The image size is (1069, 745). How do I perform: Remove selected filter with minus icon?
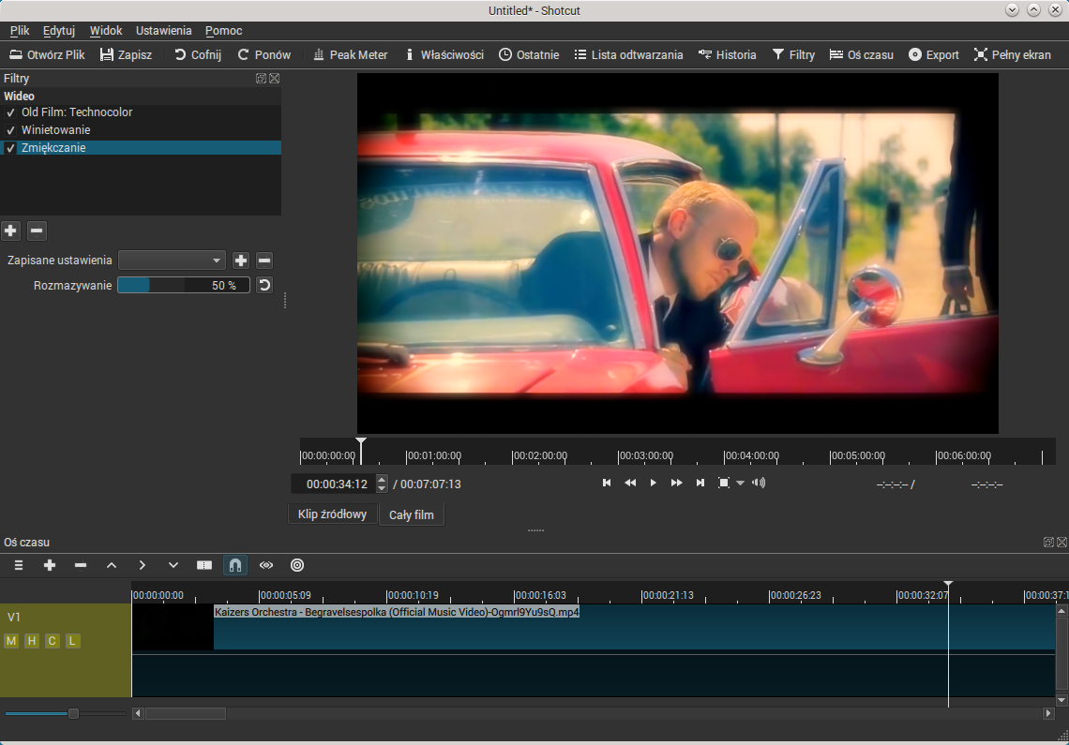(x=37, y=231)
